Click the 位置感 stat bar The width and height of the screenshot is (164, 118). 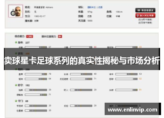36,111
